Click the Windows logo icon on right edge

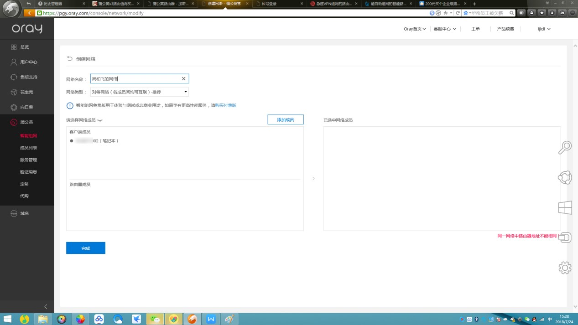tap(565, 208)
